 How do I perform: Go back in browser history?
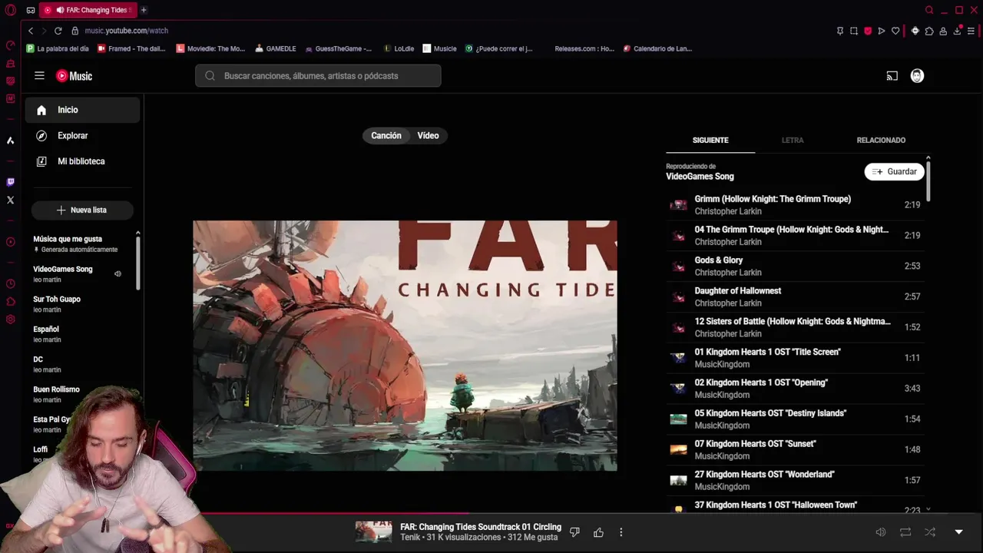click(31, 31)
